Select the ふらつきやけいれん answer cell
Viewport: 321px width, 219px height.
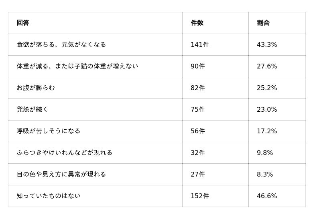click(65, 153)
